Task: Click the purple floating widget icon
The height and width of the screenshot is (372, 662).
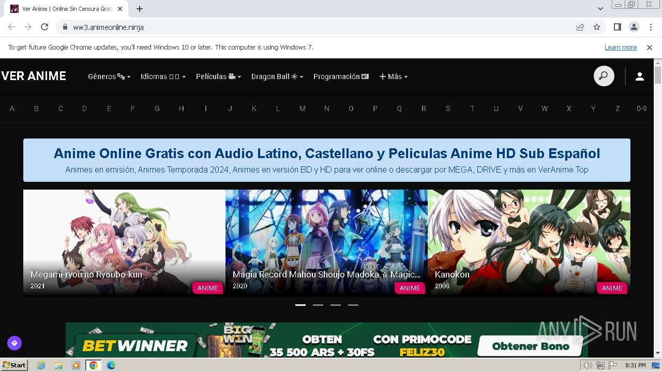Action: pyautogui.click(x=14, y=343)
